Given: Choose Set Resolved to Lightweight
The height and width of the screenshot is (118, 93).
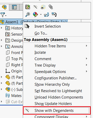Looking at the screenshot, I should point(57,91).
